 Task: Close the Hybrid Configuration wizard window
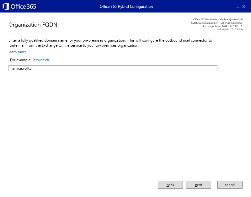[x=244, y=7]
